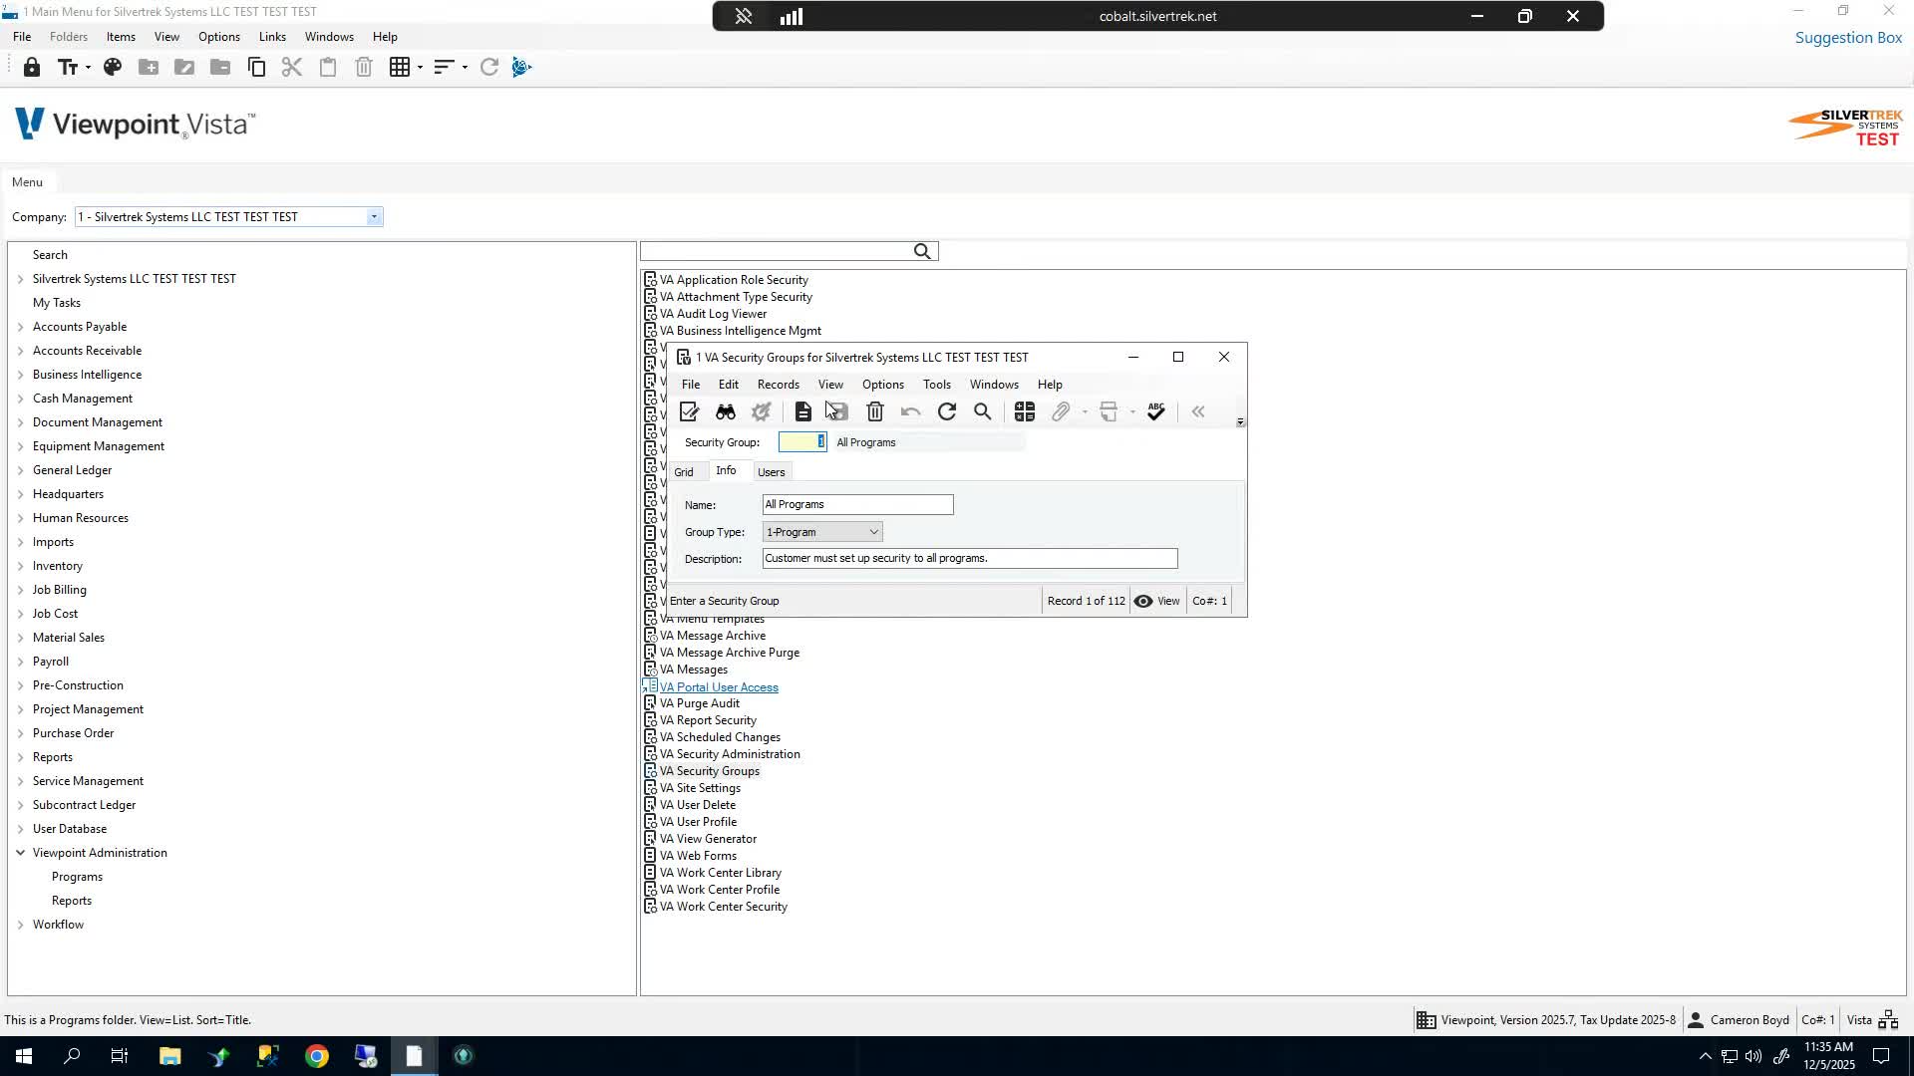Screen dimensions: 1914x1076
Task: Click the user name Cameron Boyd in the status bar
Action: coord(1750,1020)
